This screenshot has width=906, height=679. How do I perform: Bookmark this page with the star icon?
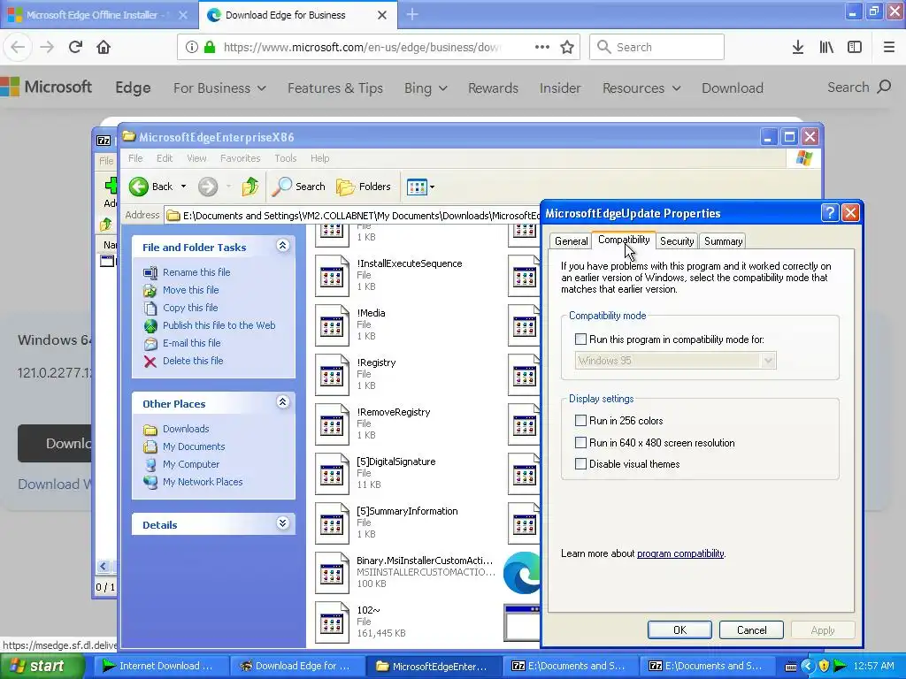[567, 47]
